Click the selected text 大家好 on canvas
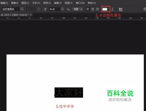The width and height of the screenshot is (146, 111). tap(69, 93)
